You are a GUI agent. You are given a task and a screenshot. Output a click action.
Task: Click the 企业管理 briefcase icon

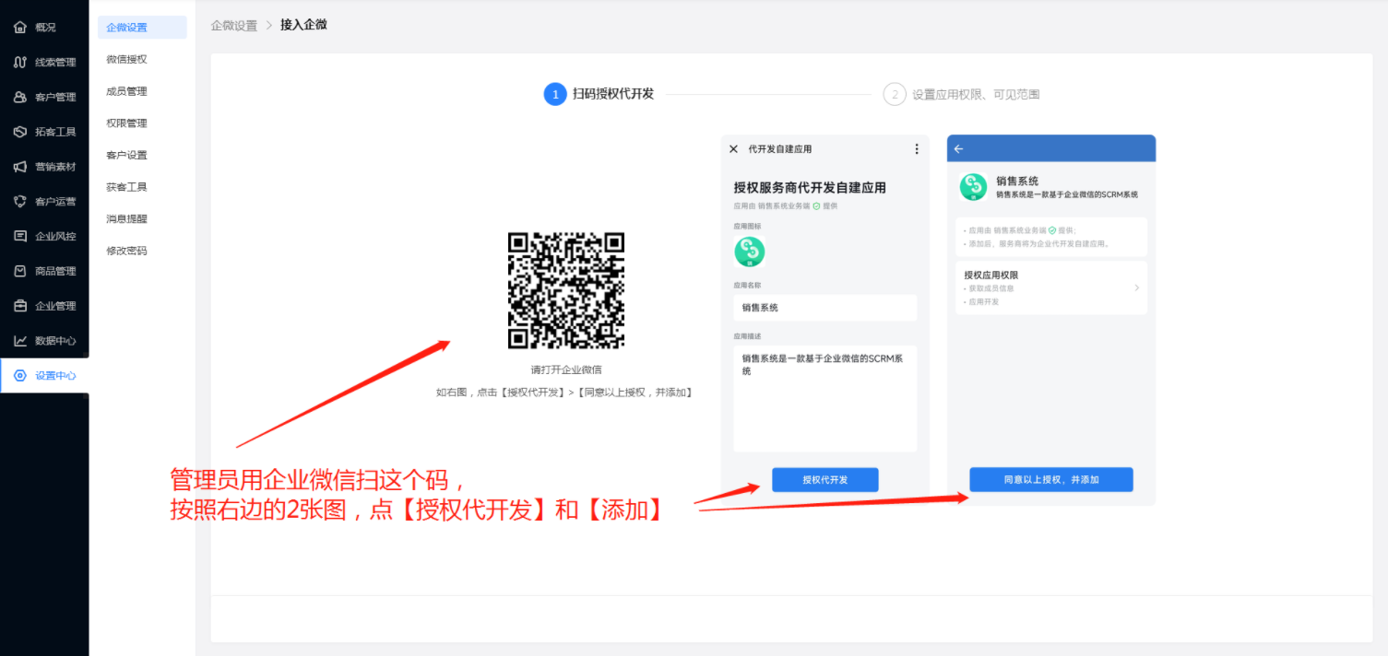[x=20, y=306]
